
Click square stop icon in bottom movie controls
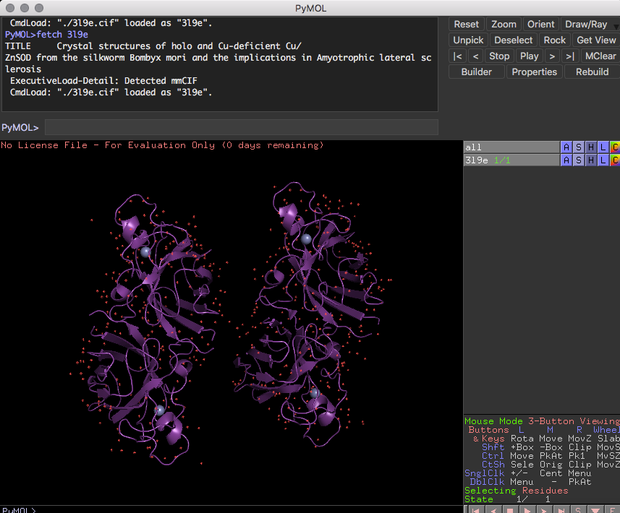(x=510, y=510)
